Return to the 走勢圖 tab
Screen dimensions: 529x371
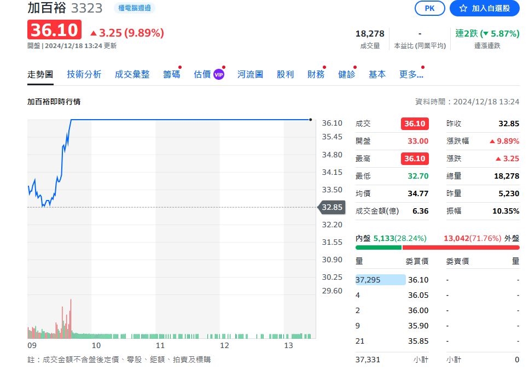coord(39,74)
